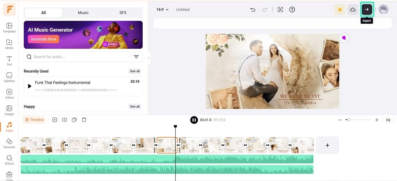Select timeline clip 04
This screenshot has height=181, width=397.
click(x=100, y=145)
